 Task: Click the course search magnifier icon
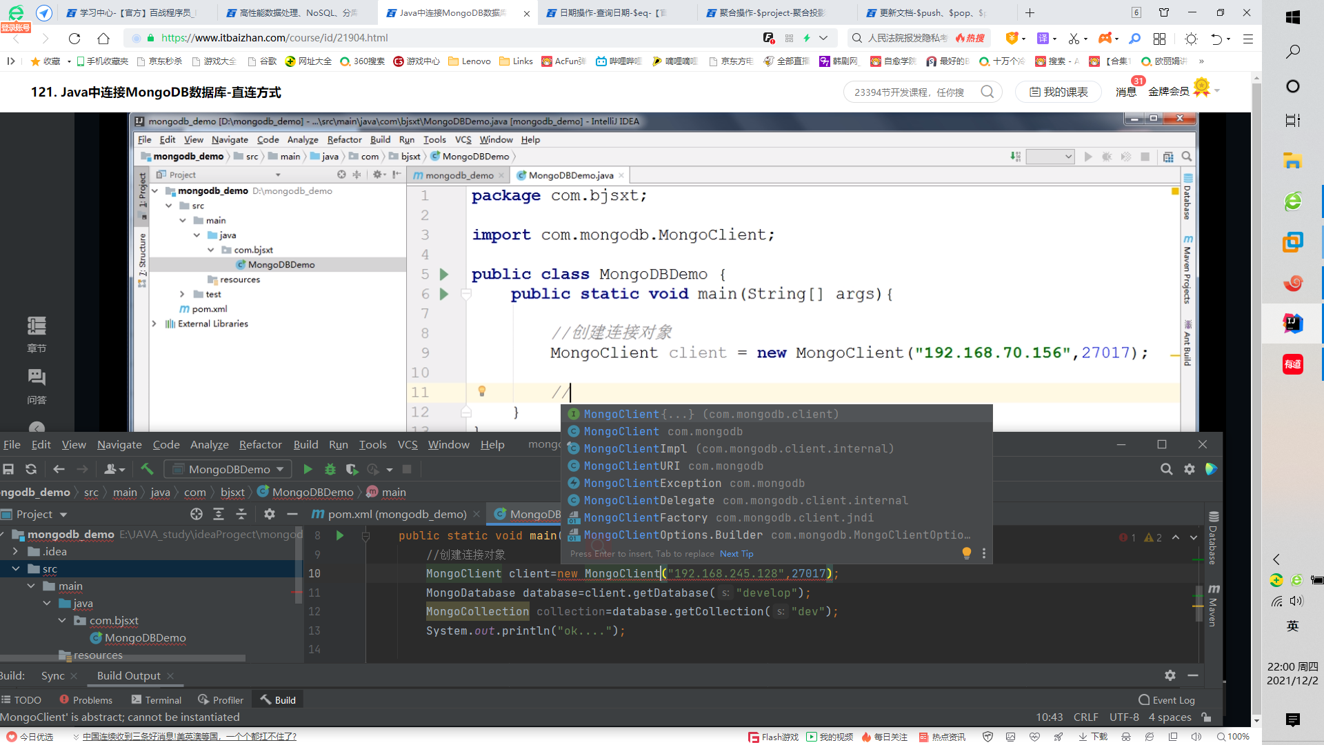[x=987, y=92]
